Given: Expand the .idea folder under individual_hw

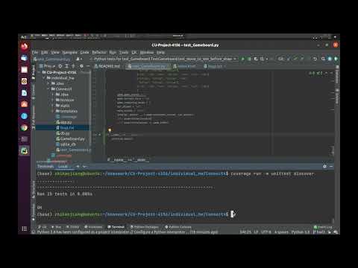Looking at the screenshot, I should pos(48,83).
